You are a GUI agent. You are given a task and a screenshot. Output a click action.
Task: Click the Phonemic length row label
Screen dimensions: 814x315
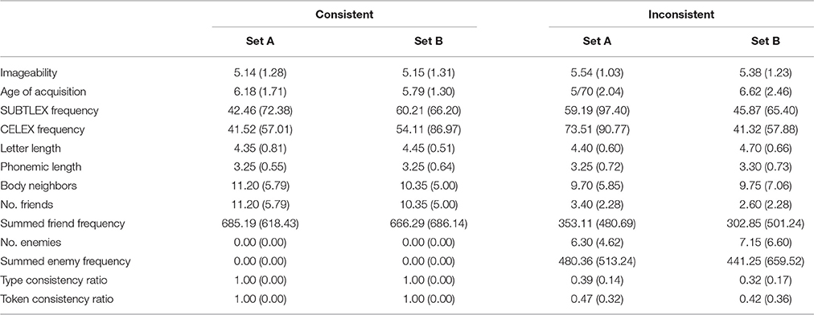coord(40,167)
